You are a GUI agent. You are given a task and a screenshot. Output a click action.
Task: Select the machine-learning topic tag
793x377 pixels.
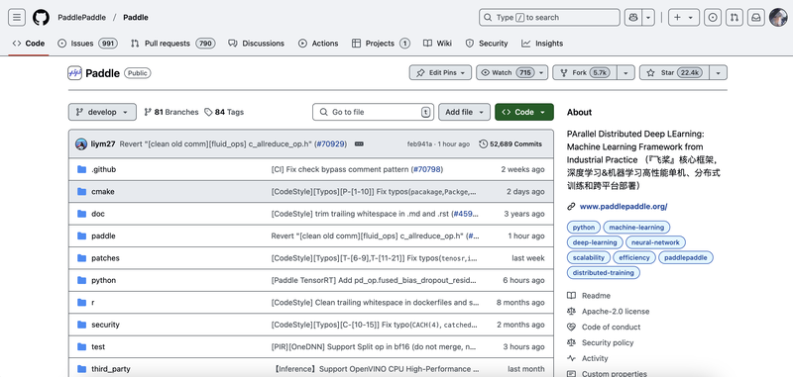(x=636, y=228)
